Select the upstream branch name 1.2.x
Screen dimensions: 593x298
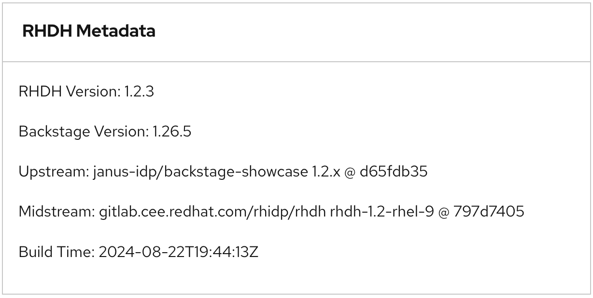tap(326, 171)
